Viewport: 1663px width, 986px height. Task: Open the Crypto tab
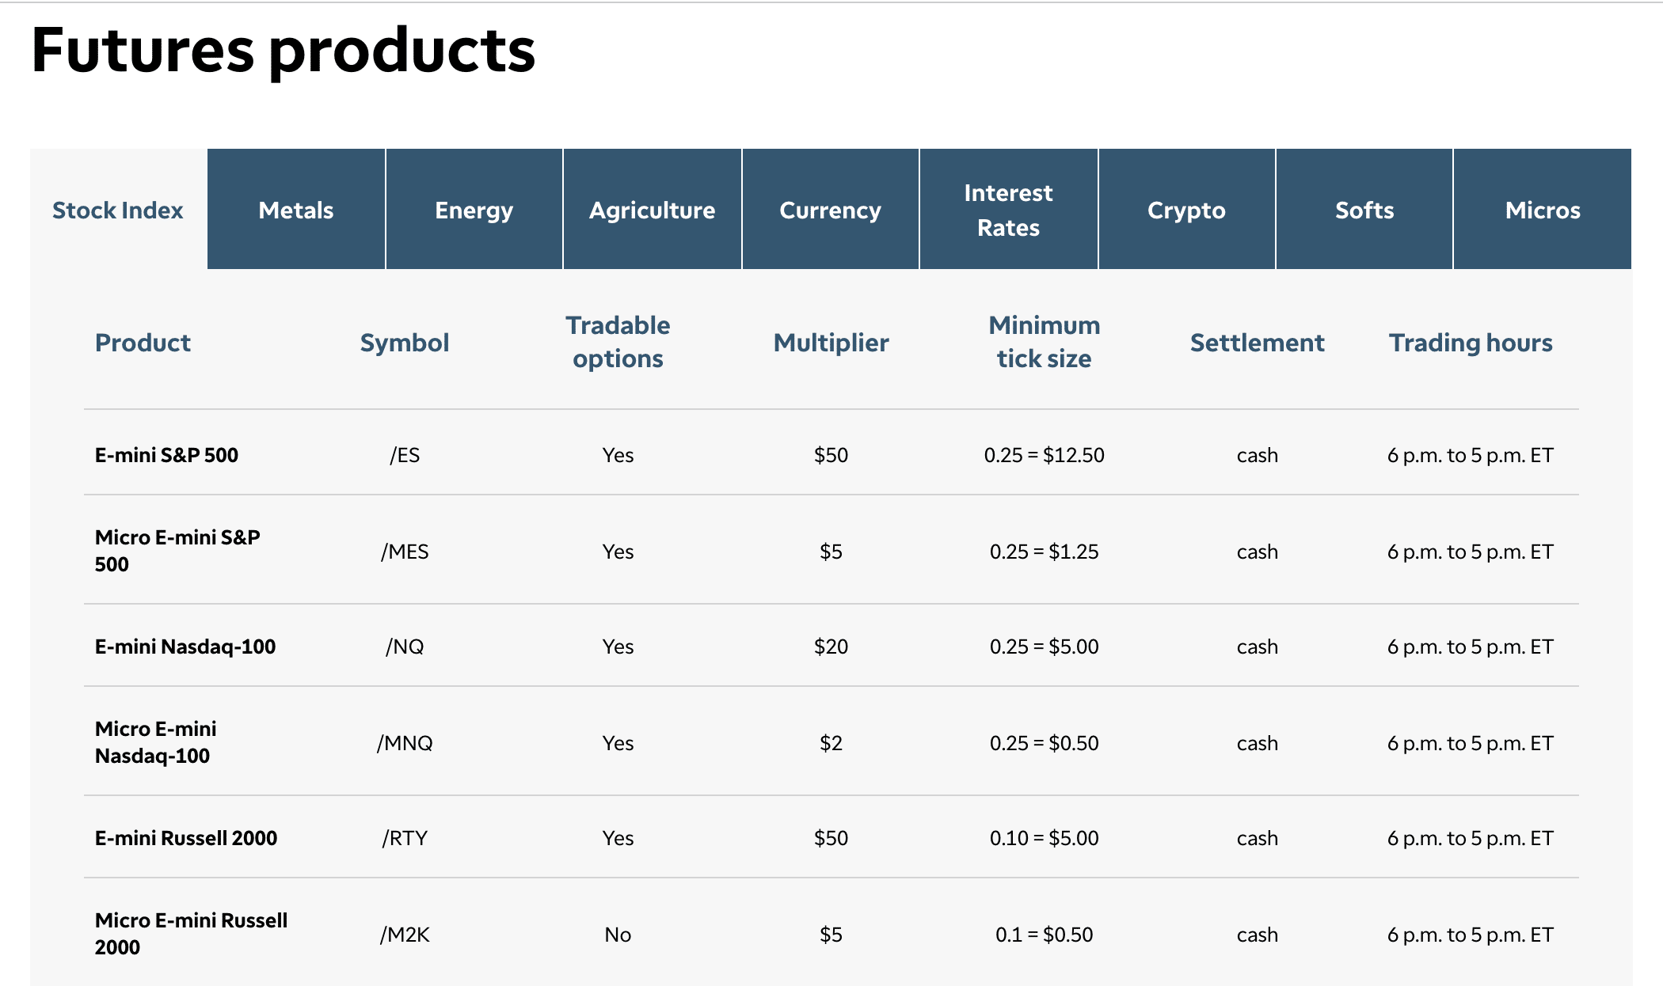(1187, 210)
